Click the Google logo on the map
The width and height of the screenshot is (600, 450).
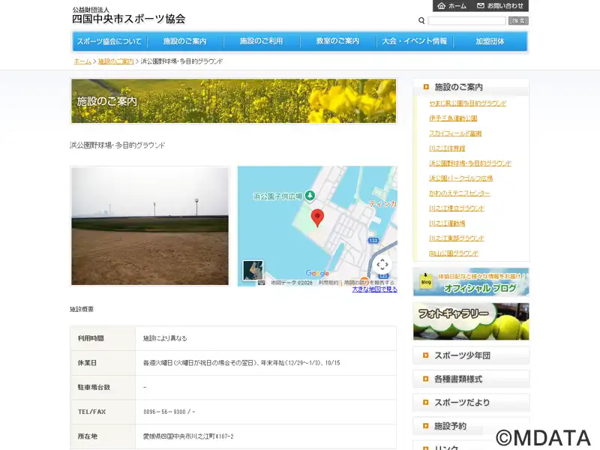(x=317, y=274)
